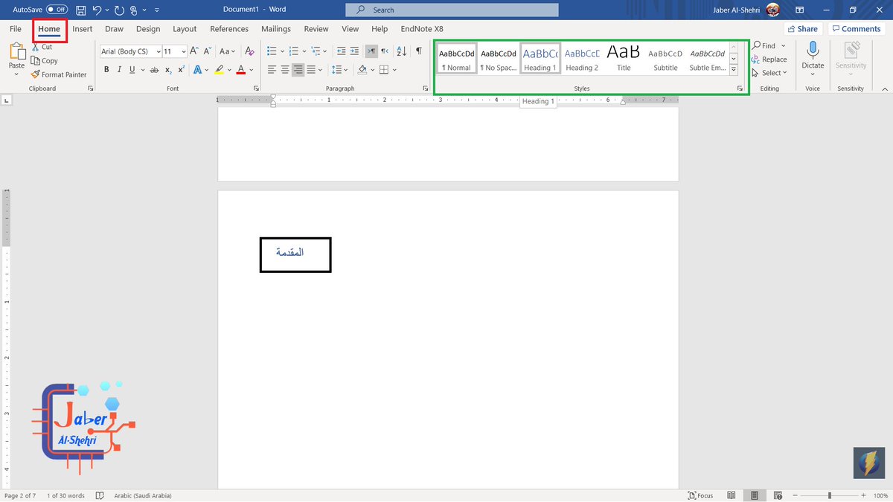Click the Replace icon in Editing group
This screenshot has width=893, height=502.
point(756,59)
